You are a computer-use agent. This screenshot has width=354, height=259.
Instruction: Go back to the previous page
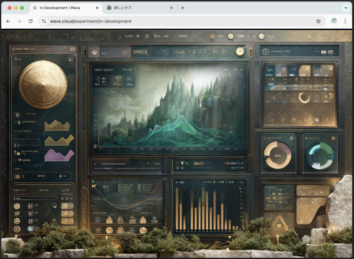[x=9, y=21]
